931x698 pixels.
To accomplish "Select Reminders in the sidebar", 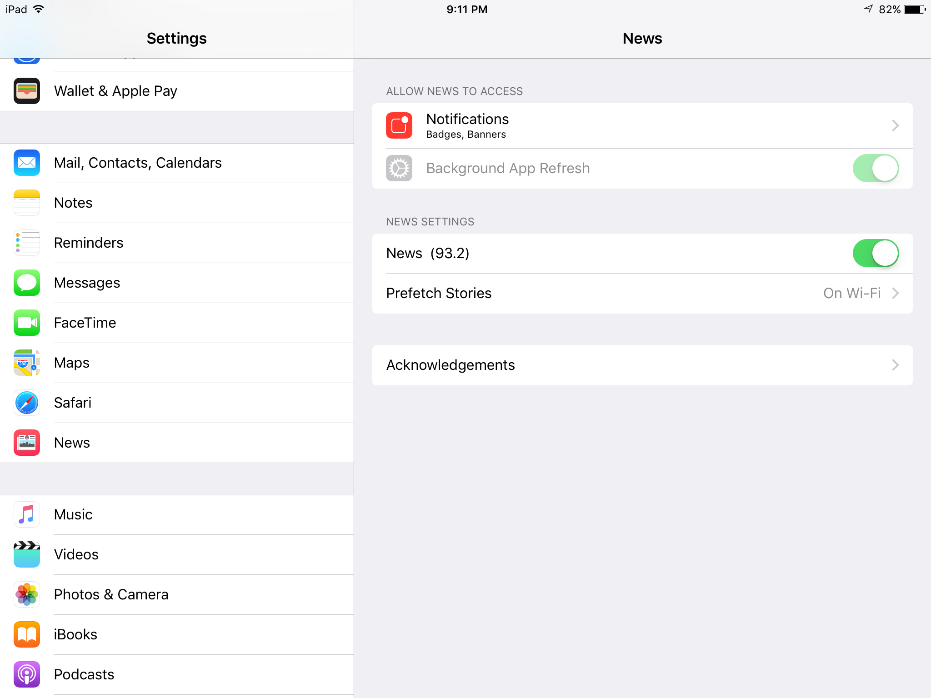I will coord(177,243).
